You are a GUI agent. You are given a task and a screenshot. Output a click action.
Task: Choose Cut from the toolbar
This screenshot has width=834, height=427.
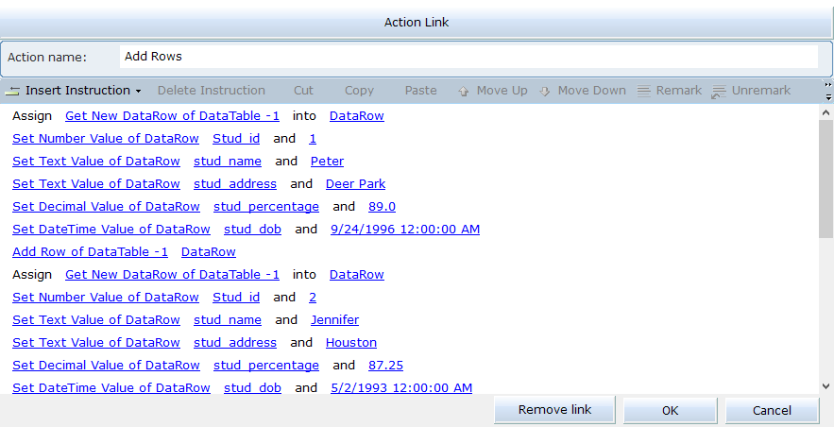point(303,91)
